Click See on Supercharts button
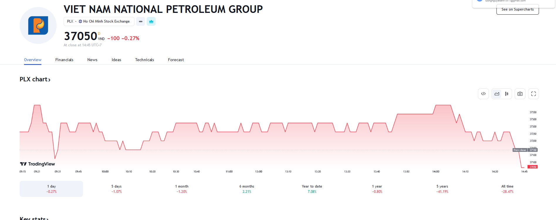 517,9
